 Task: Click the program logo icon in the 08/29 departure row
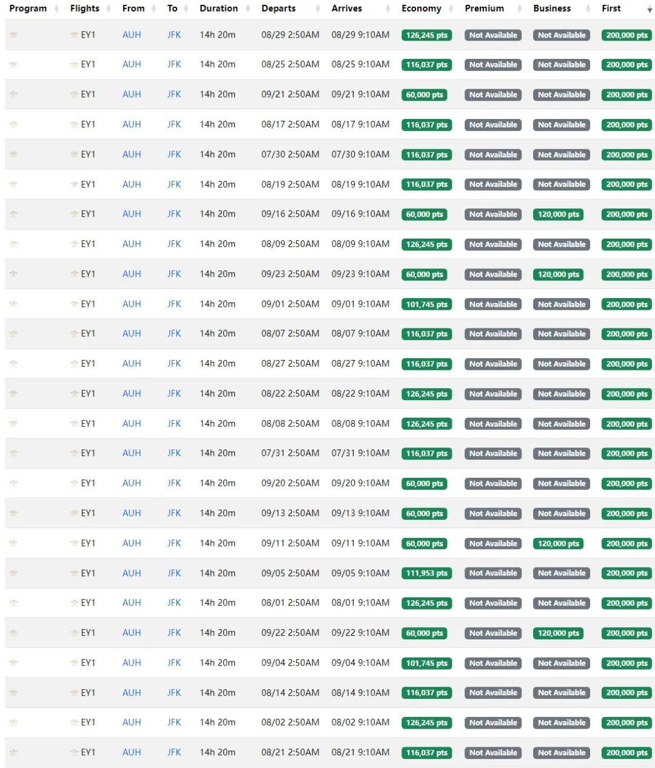[x=13, y=35]
